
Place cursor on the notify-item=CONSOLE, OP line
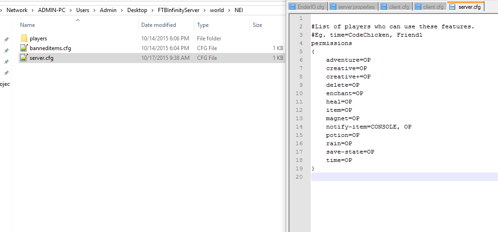pos(368,127)
